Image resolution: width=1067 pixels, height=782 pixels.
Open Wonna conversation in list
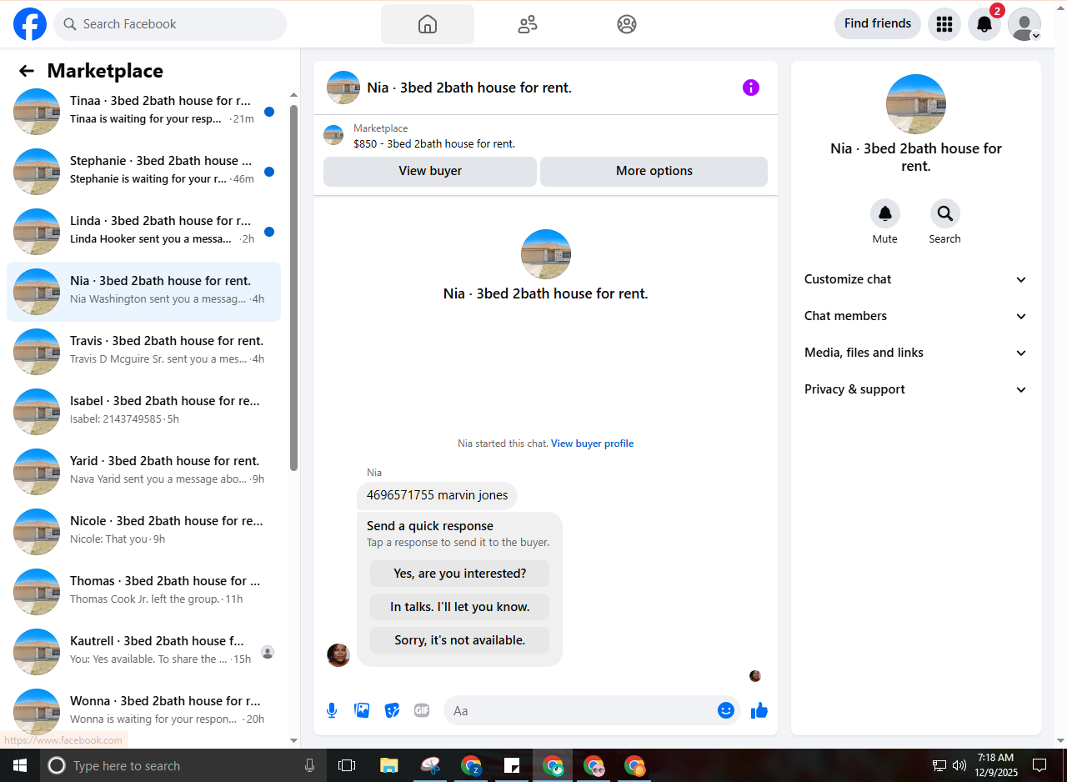(x=143, y=712)
